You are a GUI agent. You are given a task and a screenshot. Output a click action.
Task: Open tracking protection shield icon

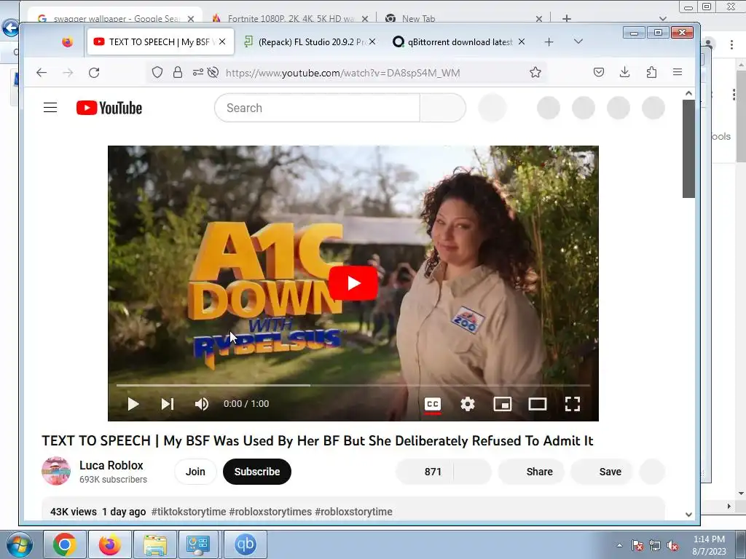click(x=157, y=72)
